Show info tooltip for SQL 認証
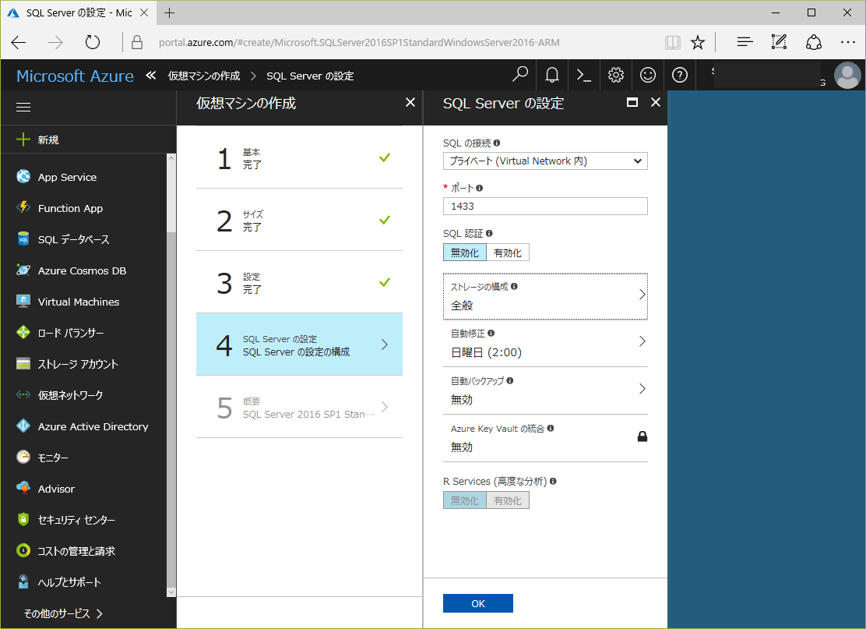 pyautogui.click(x=489, y=233)
